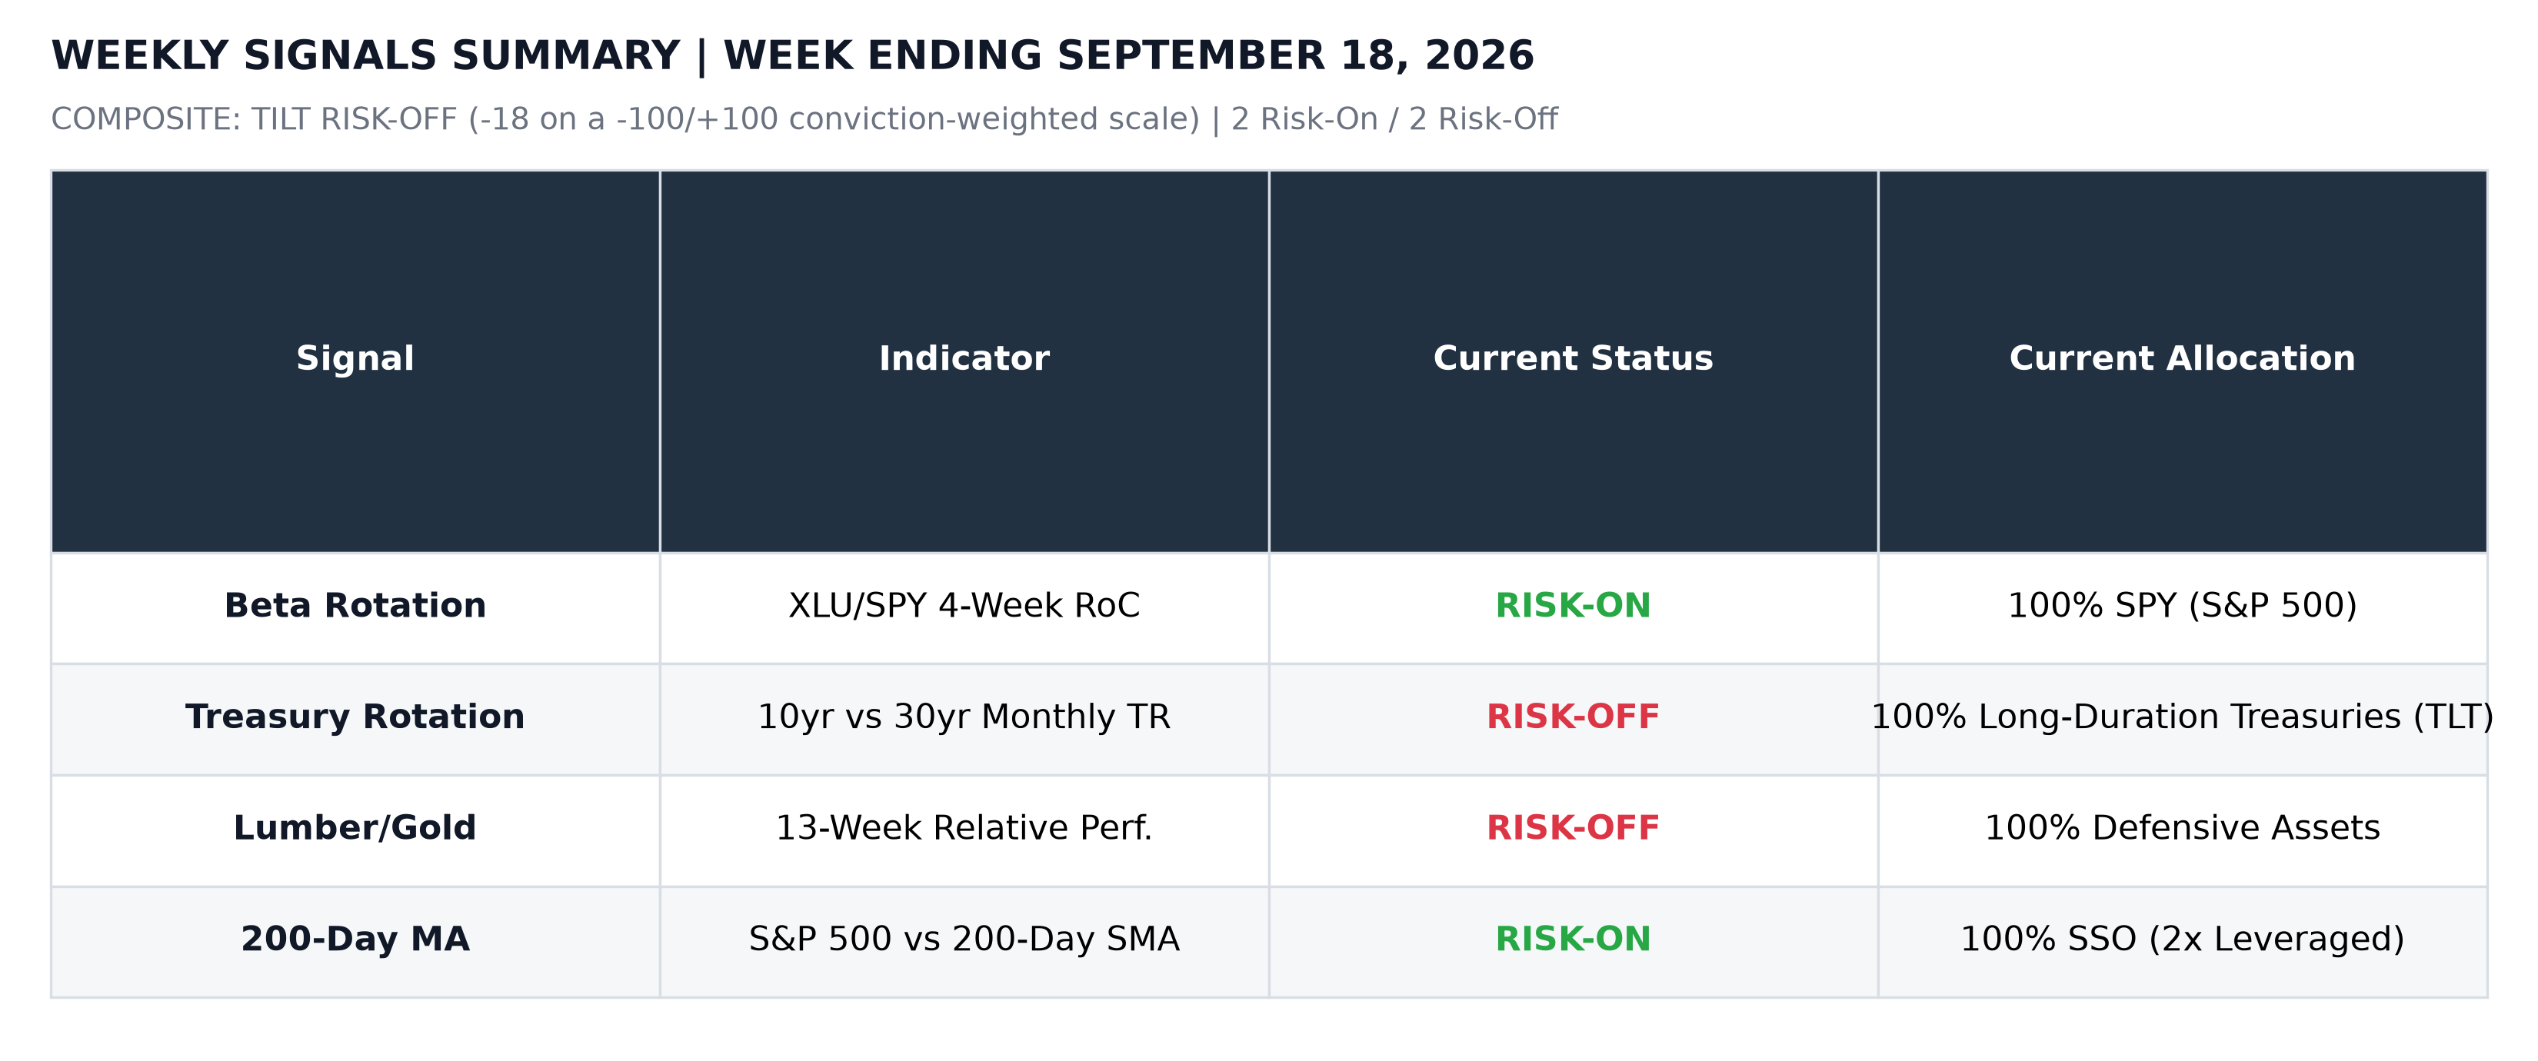The width and height of the screenshot is (2538, 1061).
Task: Click the green RISK-ON status for Beta Rotation
Action: [1573, 607]
